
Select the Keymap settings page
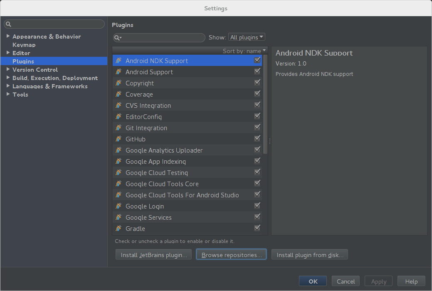coord(24,45)
